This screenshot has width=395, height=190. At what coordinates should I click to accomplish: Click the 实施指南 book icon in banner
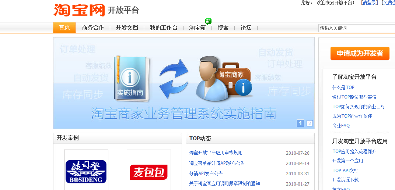pos(131,78)
